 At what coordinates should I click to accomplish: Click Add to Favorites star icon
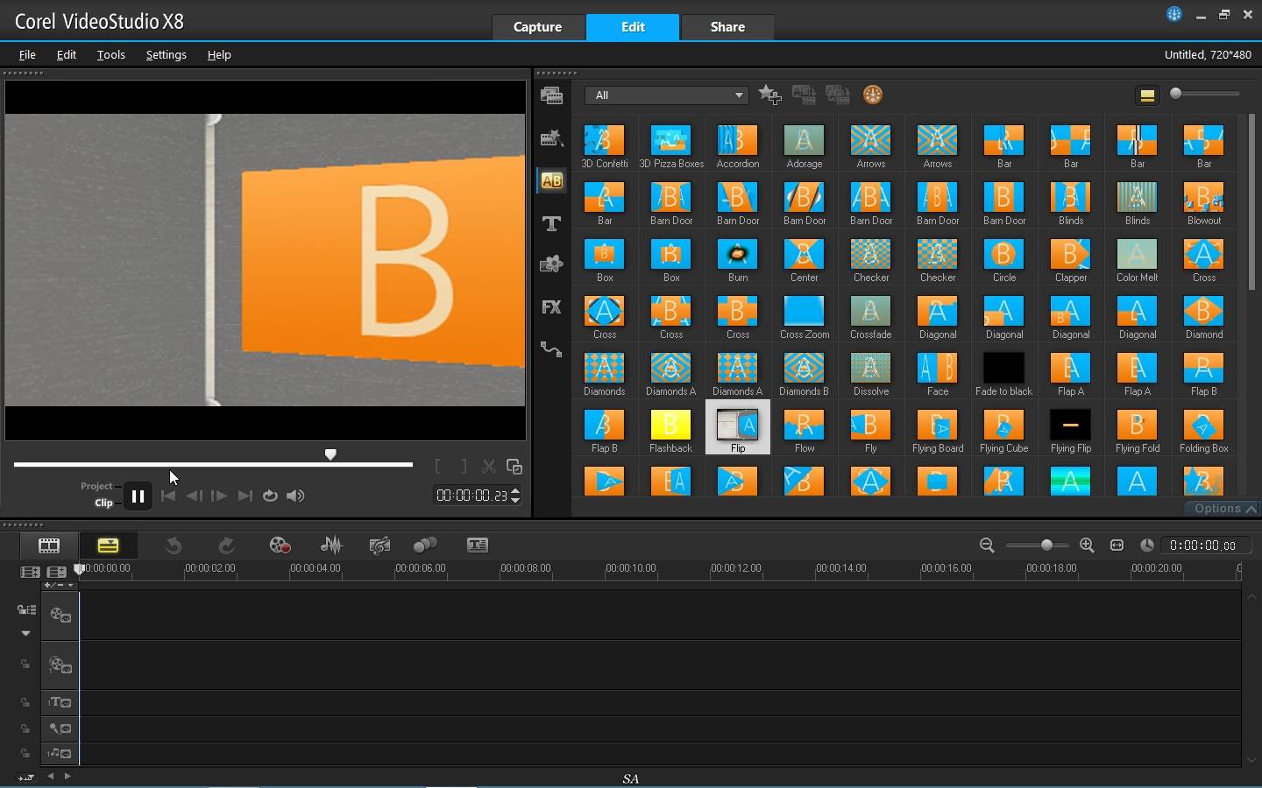pos(769,95)
